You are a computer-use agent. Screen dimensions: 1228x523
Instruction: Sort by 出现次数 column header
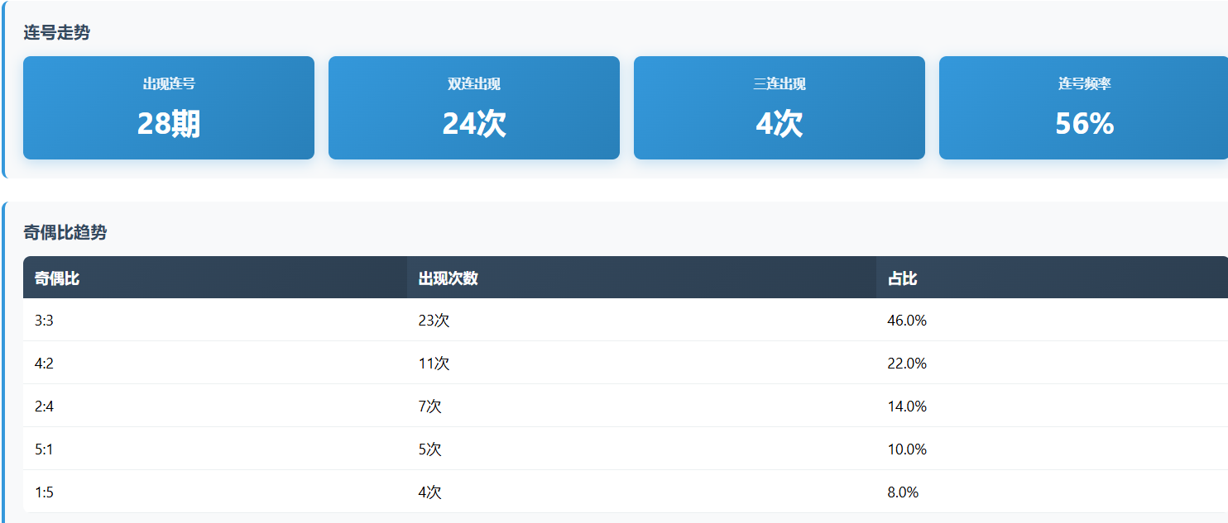449,278
